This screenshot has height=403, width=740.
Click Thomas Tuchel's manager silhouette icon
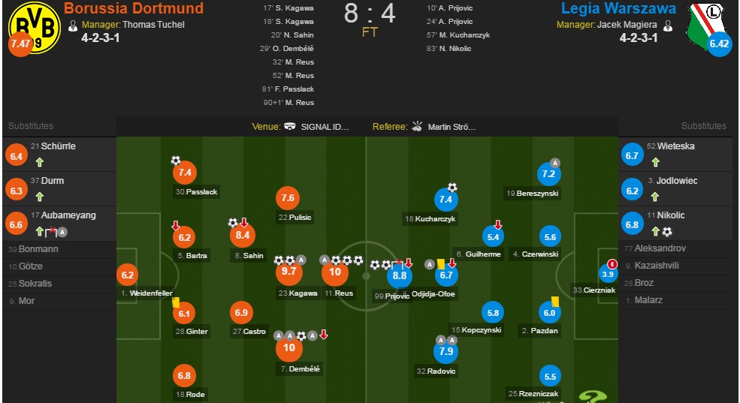[x=73, y=26]
